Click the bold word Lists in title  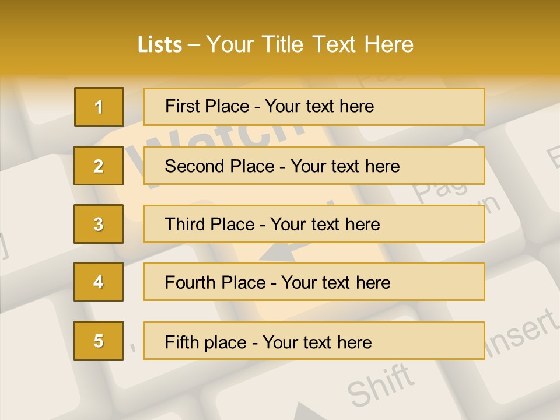point(160,45)
